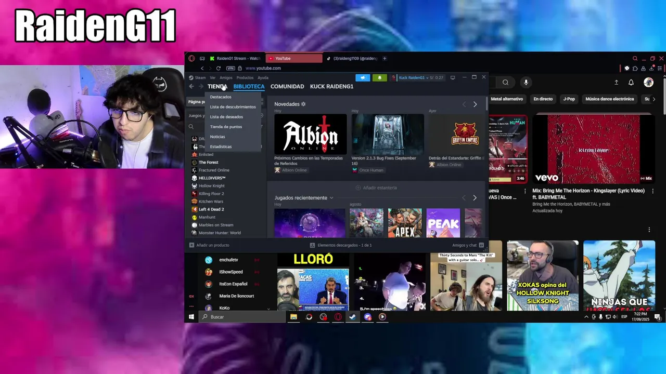Open Windows Start menu
This screenshot has width=666, height=374.
coord(191,317)
